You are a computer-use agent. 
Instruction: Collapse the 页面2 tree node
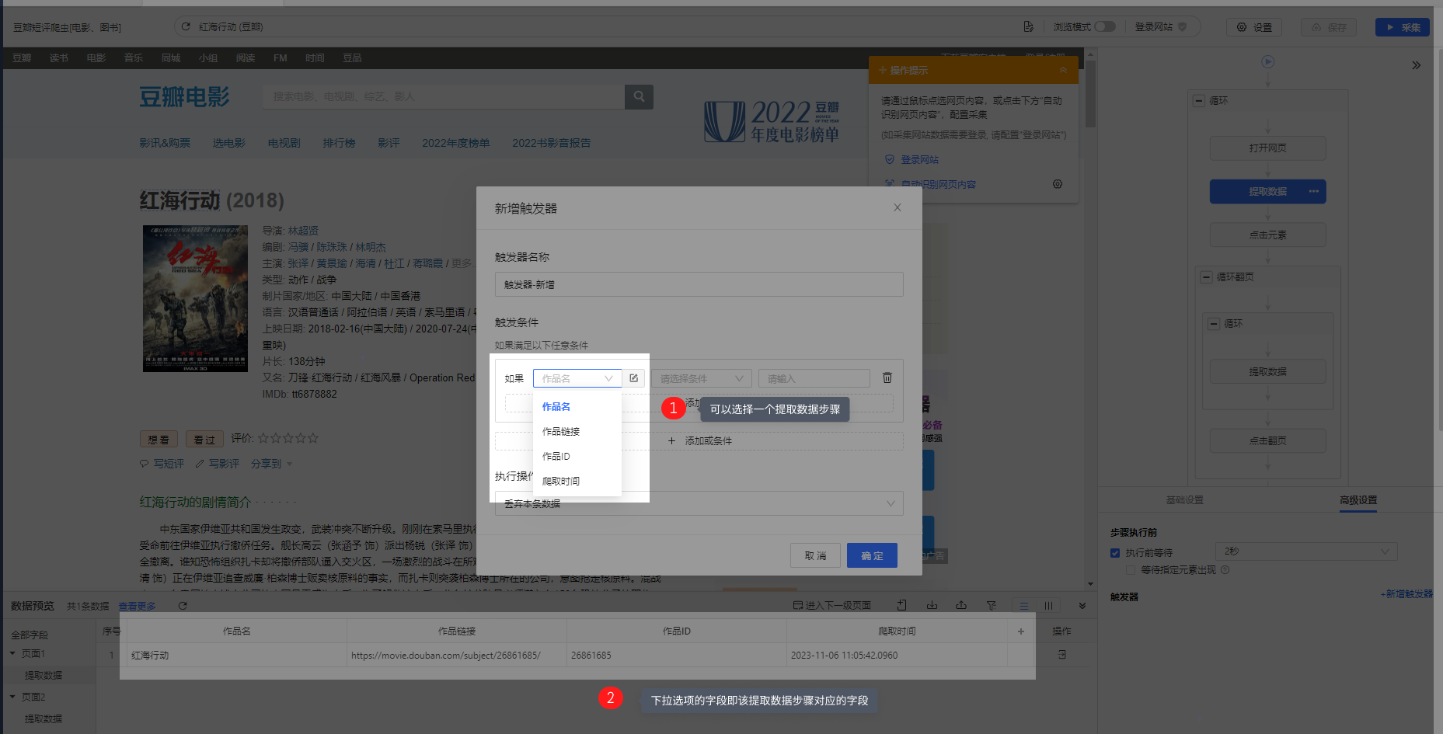[x=12, y=697]
